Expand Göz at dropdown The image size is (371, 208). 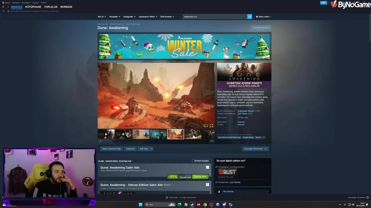click(x=102, y=17)
